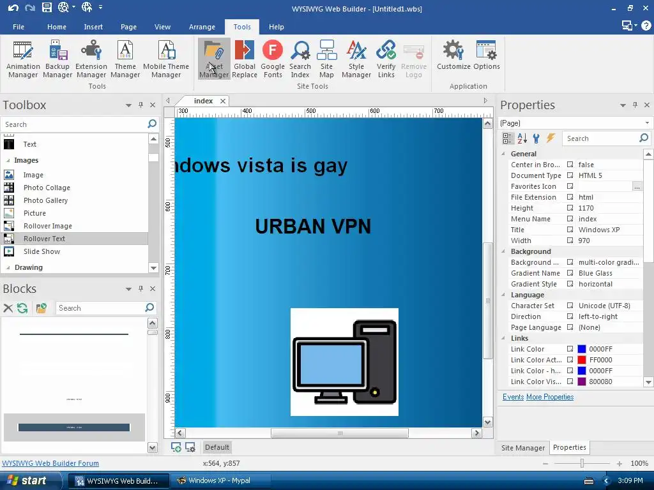The width and height of the screenshot is (654, 490).
Task: Click the Default breakpoint button
Action: [x=217, y=447]
